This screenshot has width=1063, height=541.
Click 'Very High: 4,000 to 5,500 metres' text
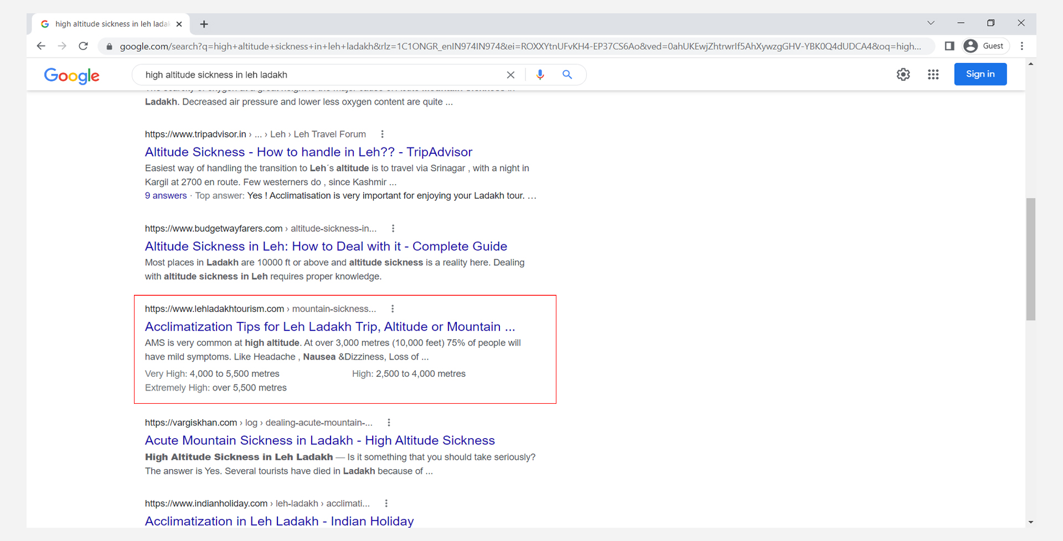(x=212, y=373)
